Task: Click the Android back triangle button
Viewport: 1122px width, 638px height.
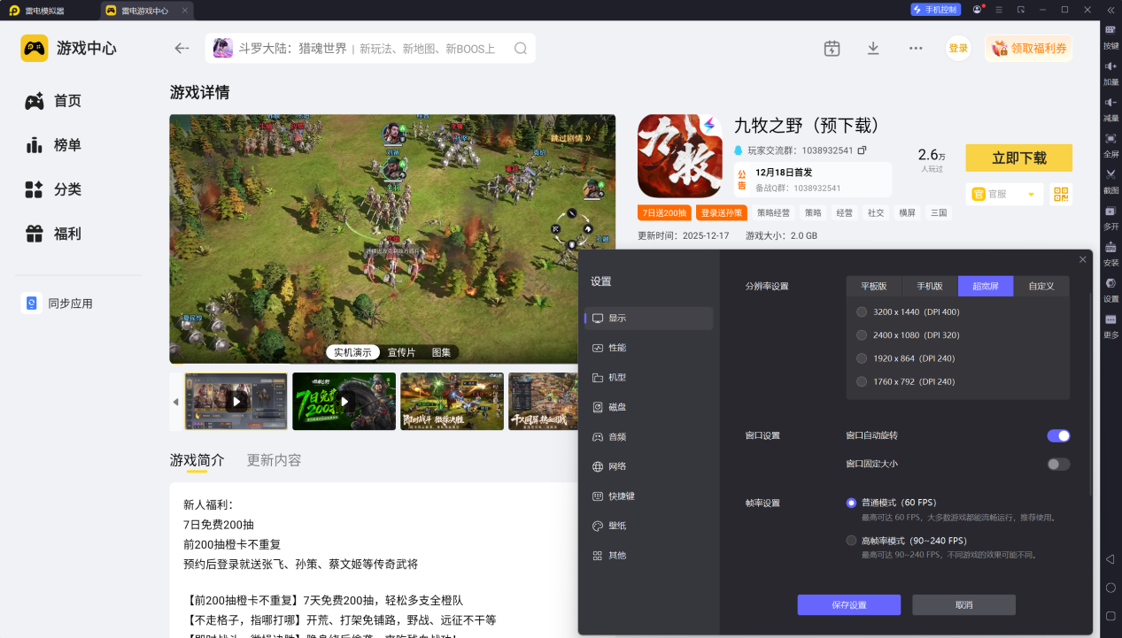Action: [x=1110, y=559]
